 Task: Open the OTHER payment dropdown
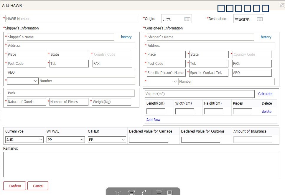tap(107, 140)
